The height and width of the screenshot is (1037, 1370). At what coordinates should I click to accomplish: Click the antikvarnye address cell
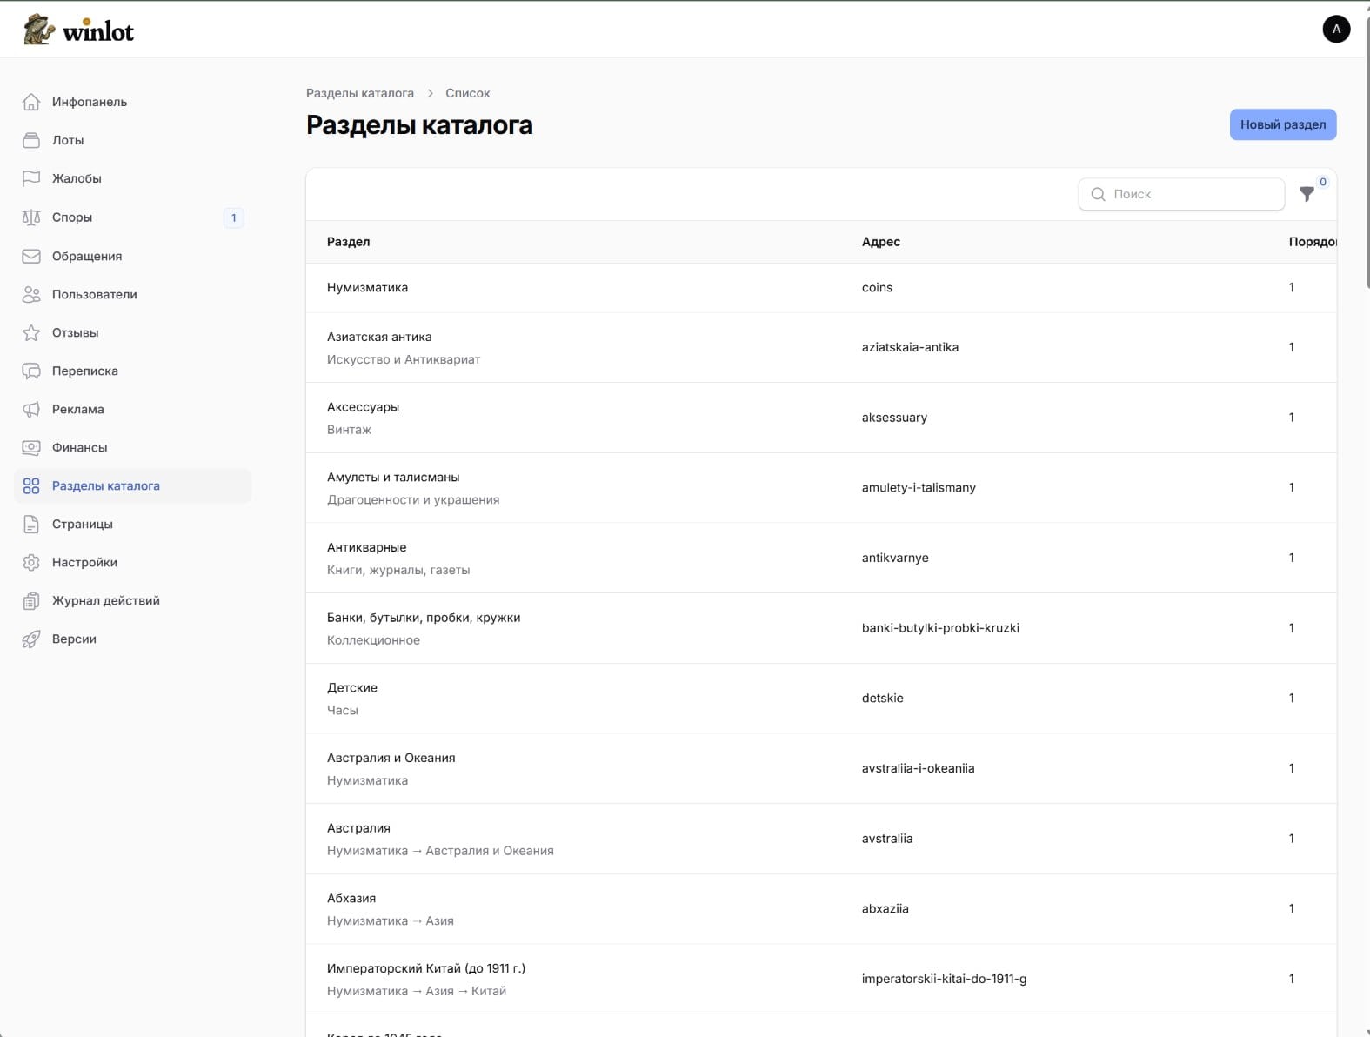click(x=895, y=558)
